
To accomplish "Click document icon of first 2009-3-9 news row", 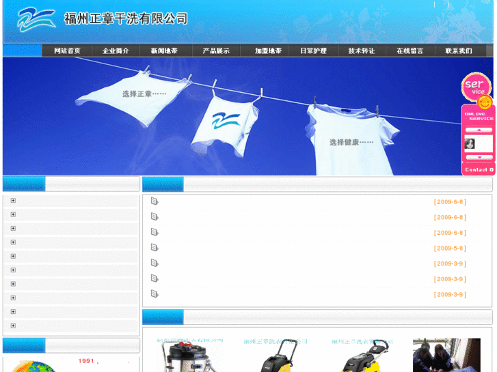I will (155, 263).
